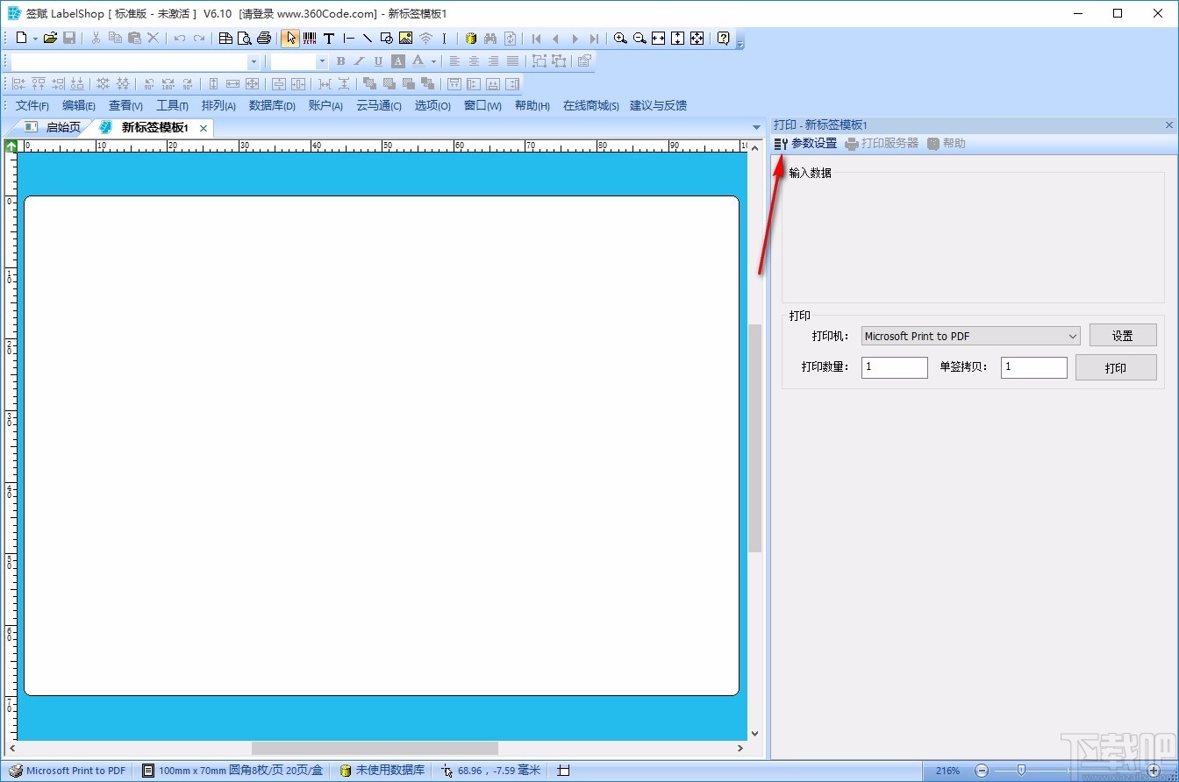Screen dimensions: 1179x782
Task: Open 参数设置 in the print panel
Action: click(805, 144)
